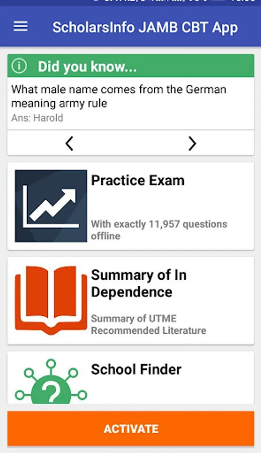Tap the Practice Exam card background
Viewport: 261px width, 453px height.
(131, 206)
